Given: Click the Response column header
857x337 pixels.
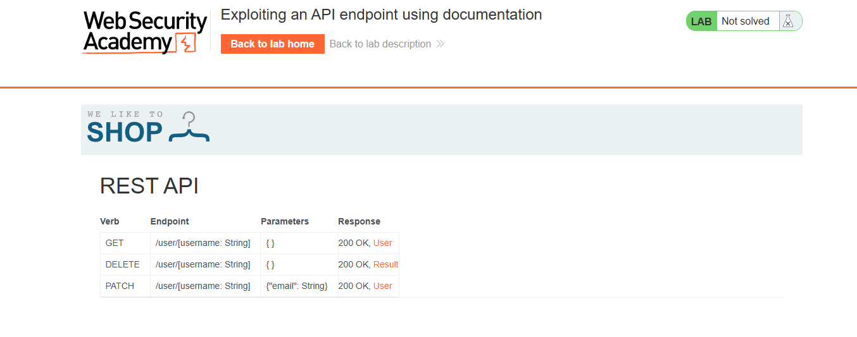Looking at the screenshot, I should 359,221.
